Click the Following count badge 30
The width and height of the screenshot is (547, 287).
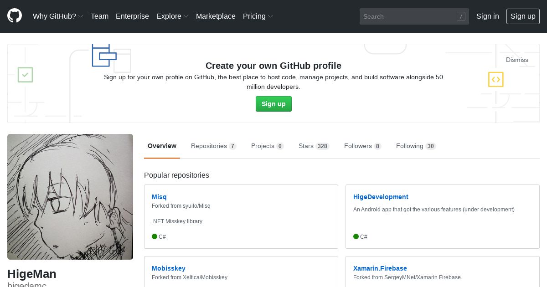click(431, 146)
